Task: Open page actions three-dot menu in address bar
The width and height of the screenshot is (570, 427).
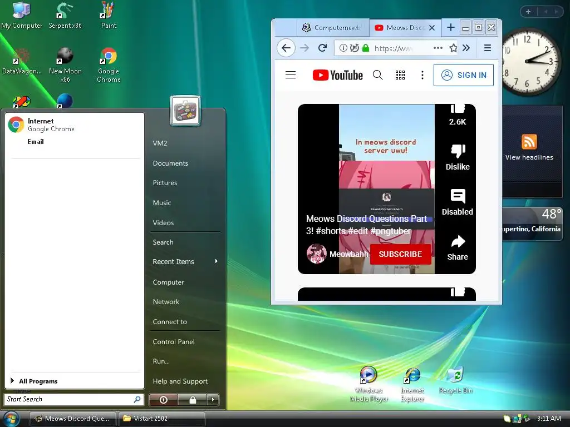Action: click(438, 48)
